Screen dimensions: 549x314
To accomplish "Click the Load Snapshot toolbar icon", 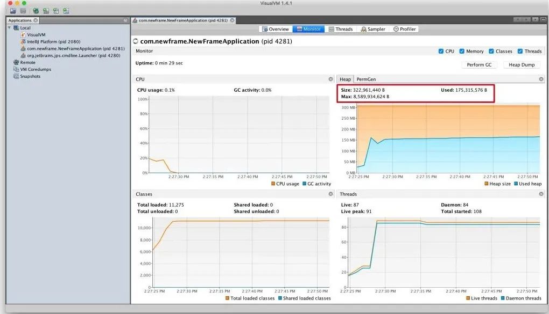I will (13, 11).
